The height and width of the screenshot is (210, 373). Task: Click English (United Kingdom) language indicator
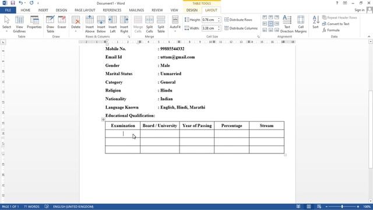pos(73,206)
